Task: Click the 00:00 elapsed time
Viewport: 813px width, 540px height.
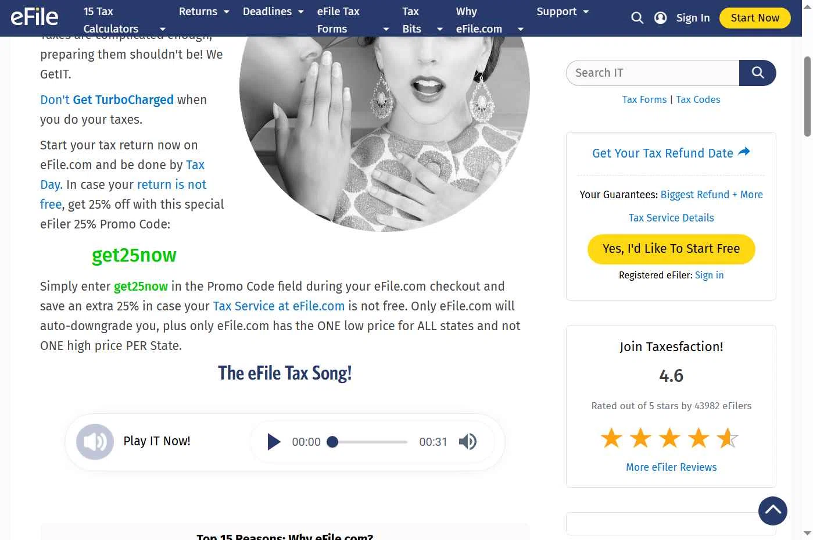Action: pos(306,442)
